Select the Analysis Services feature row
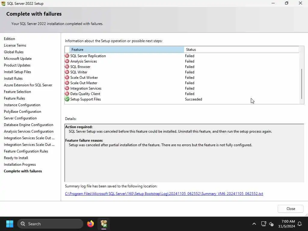Image resolution: width=308 pixels, height=231 pixels. [182, 61]
